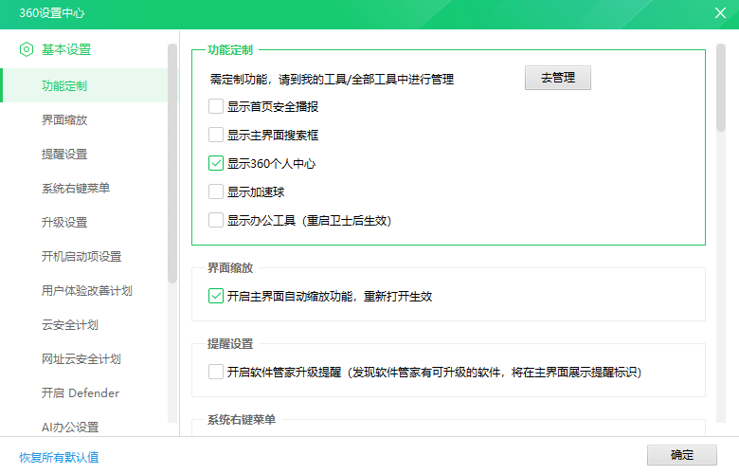739x474 pixels.
Task: Click the 基本设置 hexagon gear icon
Action: (x=27, y=49)
